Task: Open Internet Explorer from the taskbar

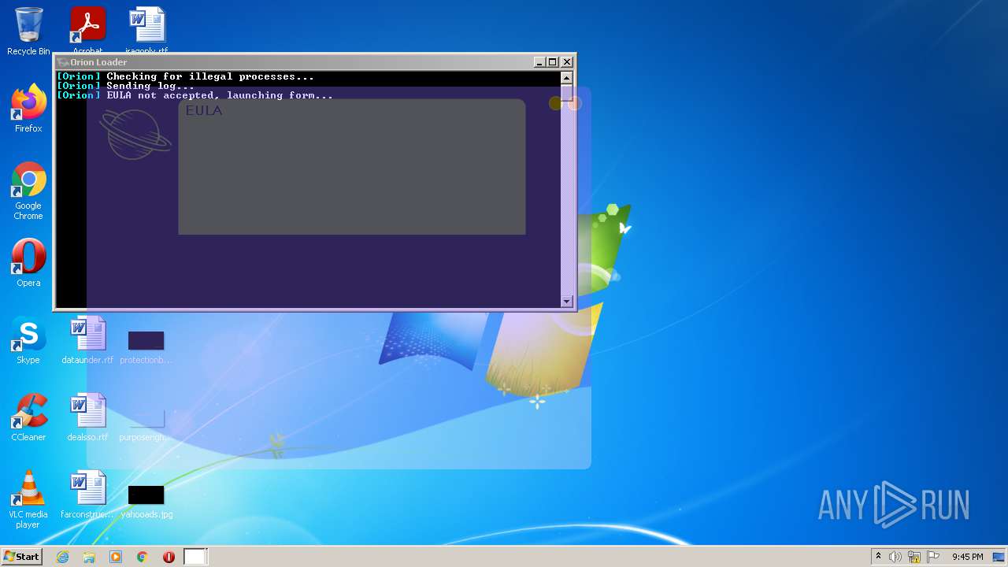Action: tap(62, 557)
